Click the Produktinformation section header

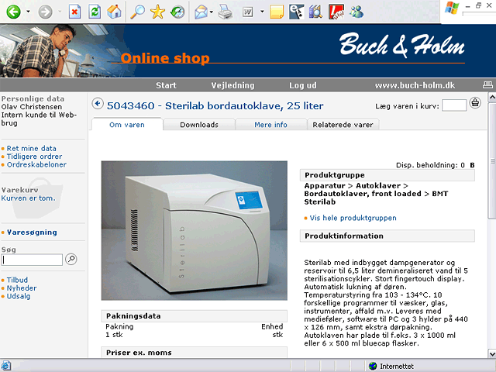coord(387,236)
